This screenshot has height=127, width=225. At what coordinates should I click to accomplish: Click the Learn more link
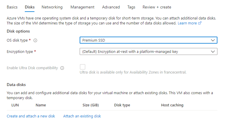[187, 23]
